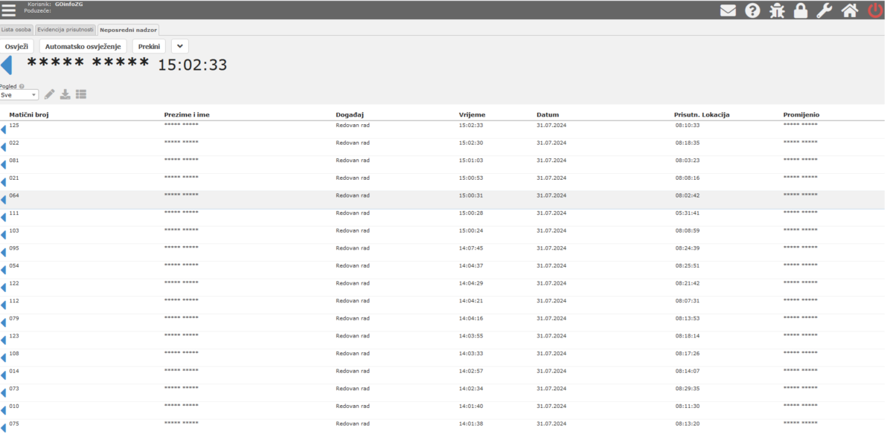Click blue arrow of row 123
Screen dimensions: 893x437
point(3,341)
